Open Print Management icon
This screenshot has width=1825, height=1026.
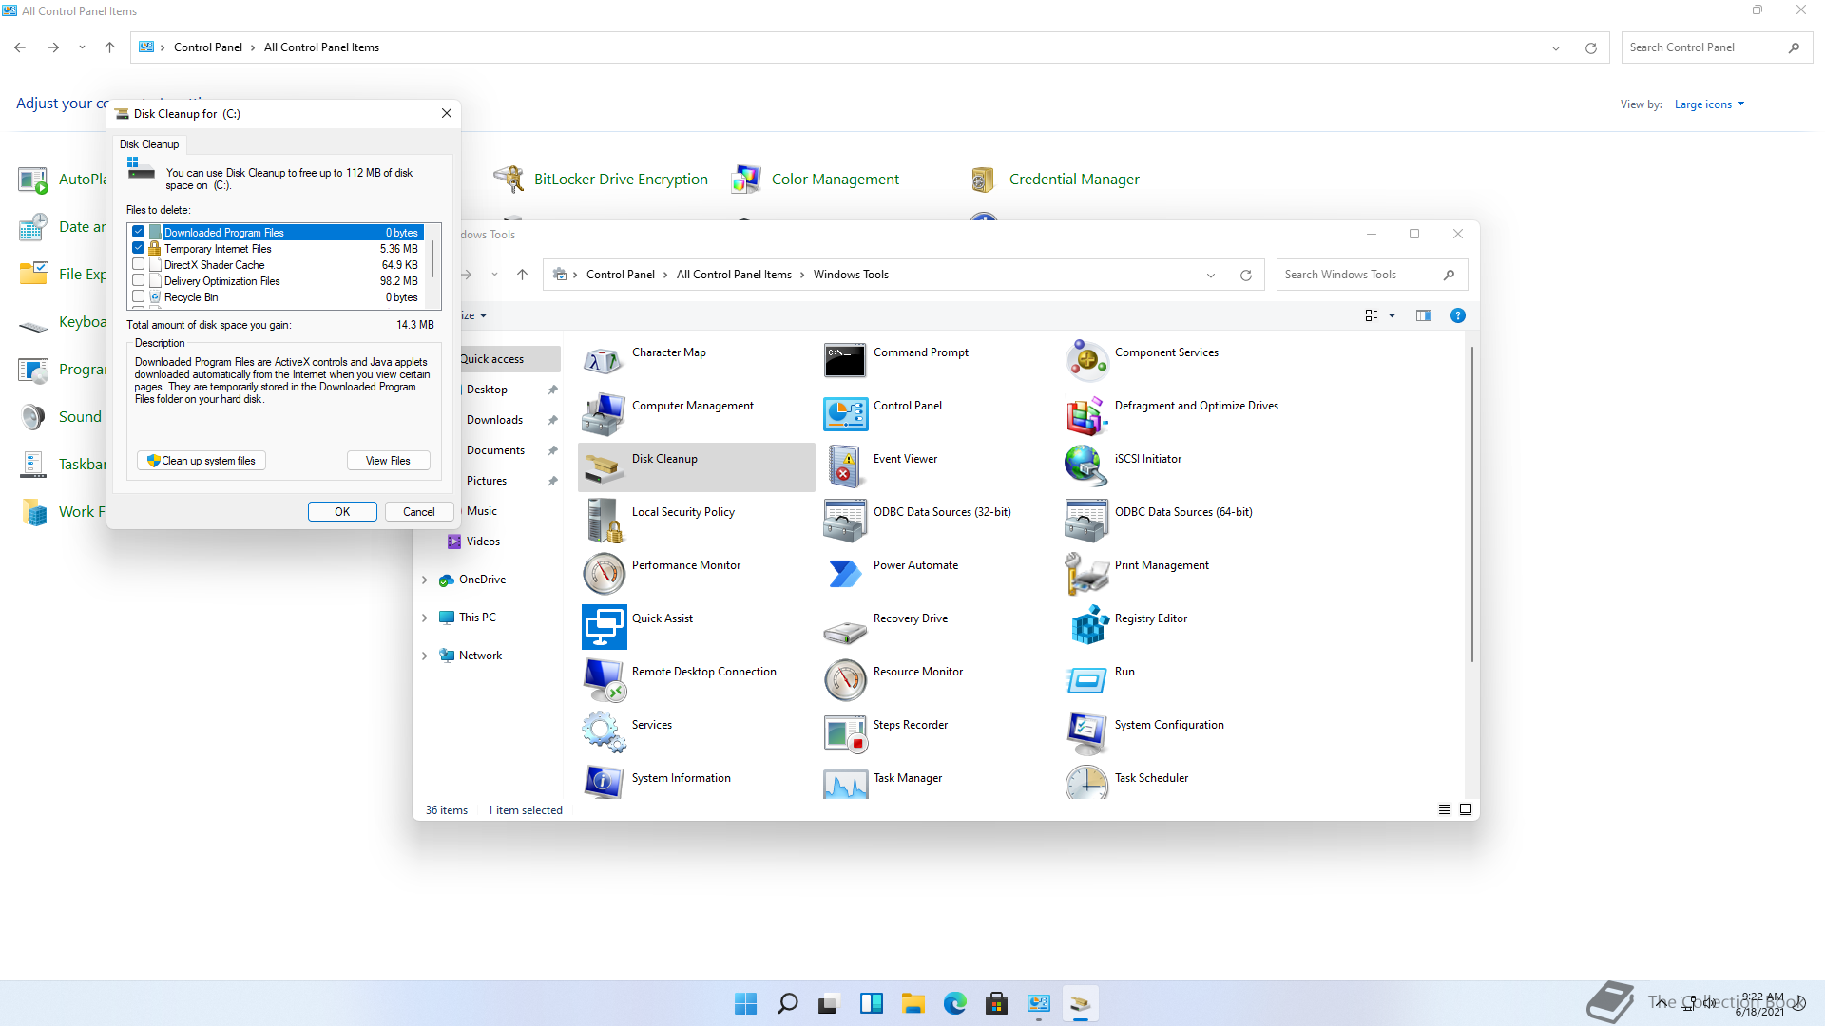1086,573
